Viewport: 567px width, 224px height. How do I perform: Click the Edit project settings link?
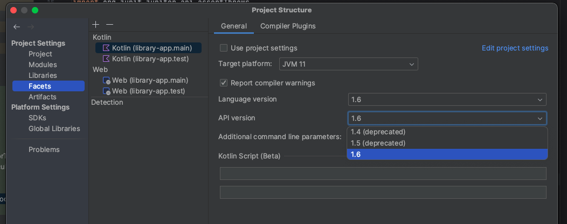pyautogui.click(x=515, y=48)
